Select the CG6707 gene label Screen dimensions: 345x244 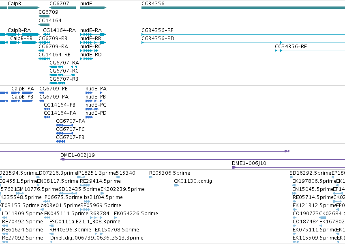pyautogui.click(x=60, y=4)
